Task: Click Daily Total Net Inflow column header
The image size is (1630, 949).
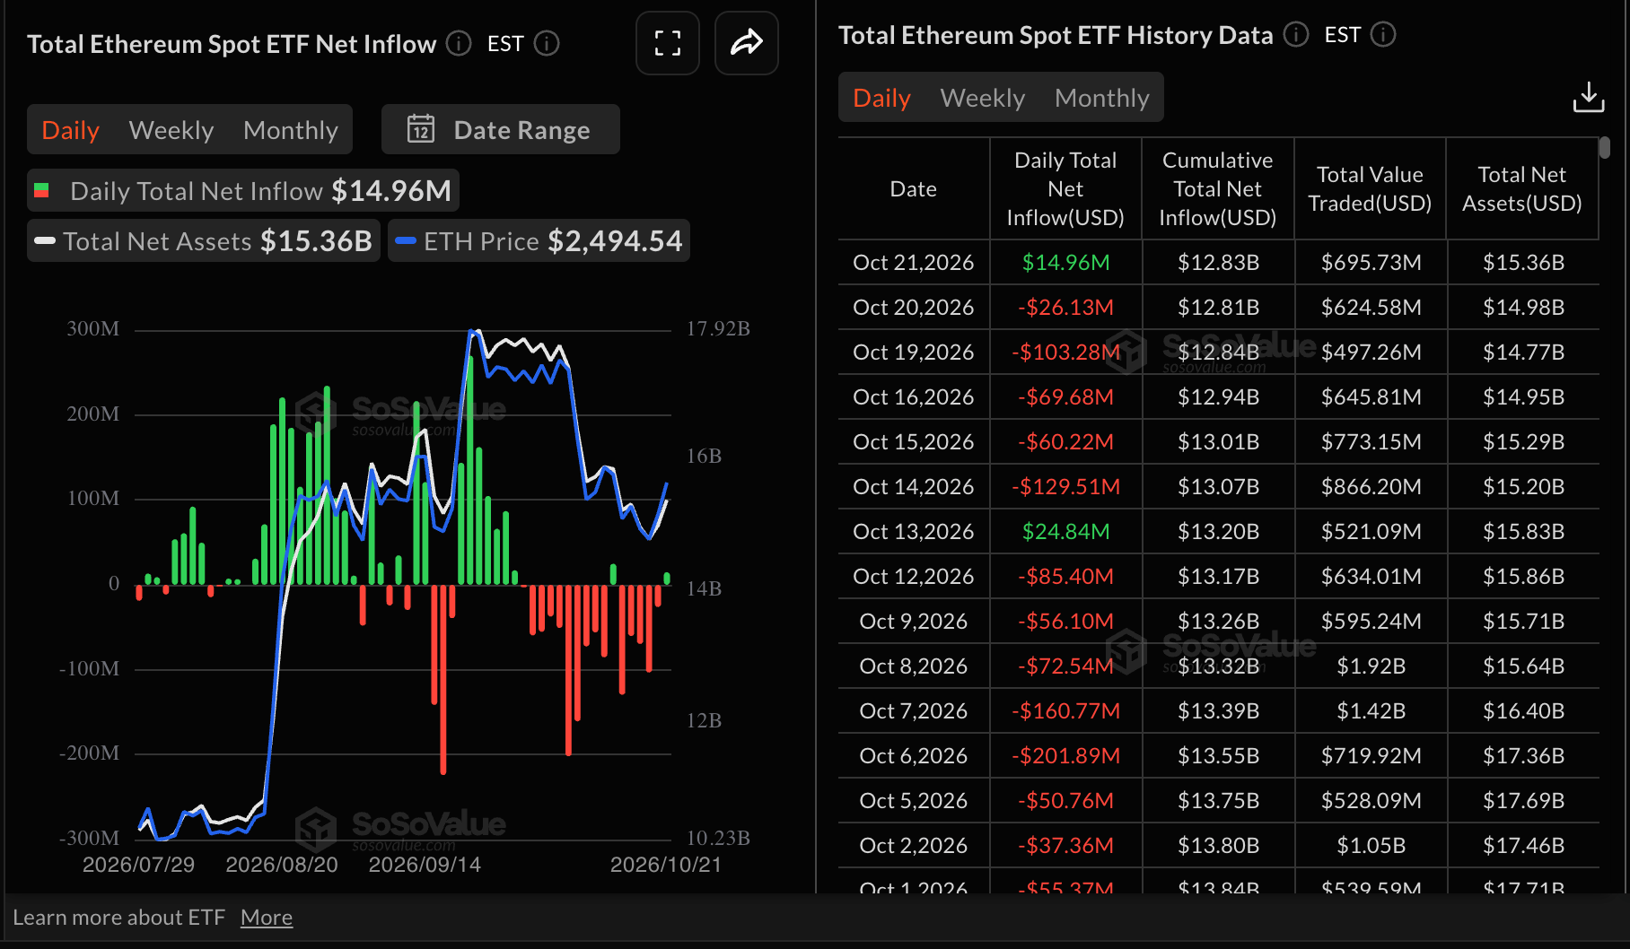Action: tap(1065, 188)
